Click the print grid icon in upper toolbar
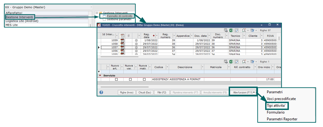 click(x=226, y=30)
